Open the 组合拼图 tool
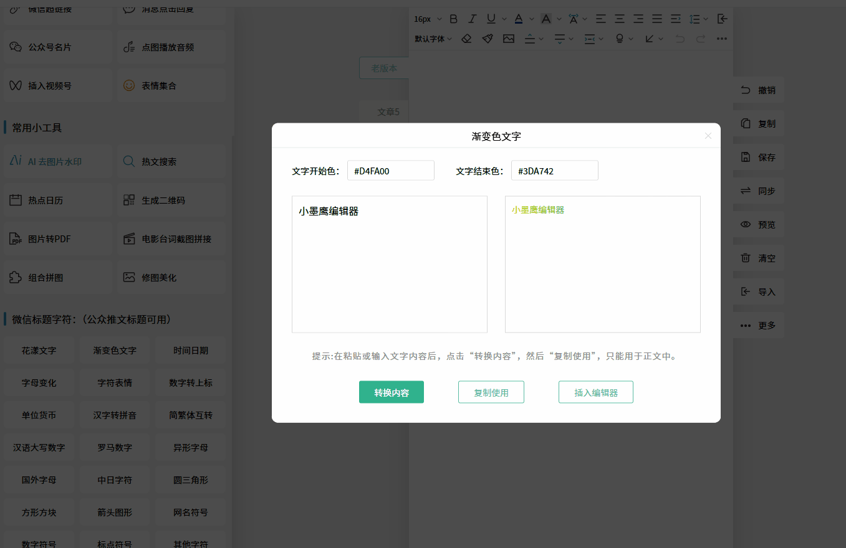 pos(57,277)
